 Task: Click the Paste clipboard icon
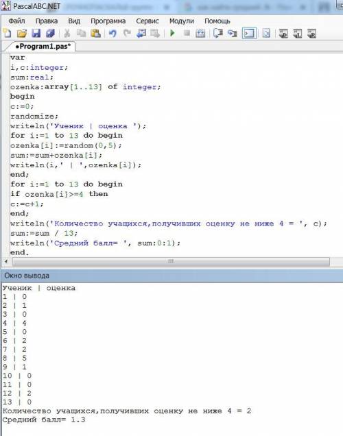pos(95,34)
